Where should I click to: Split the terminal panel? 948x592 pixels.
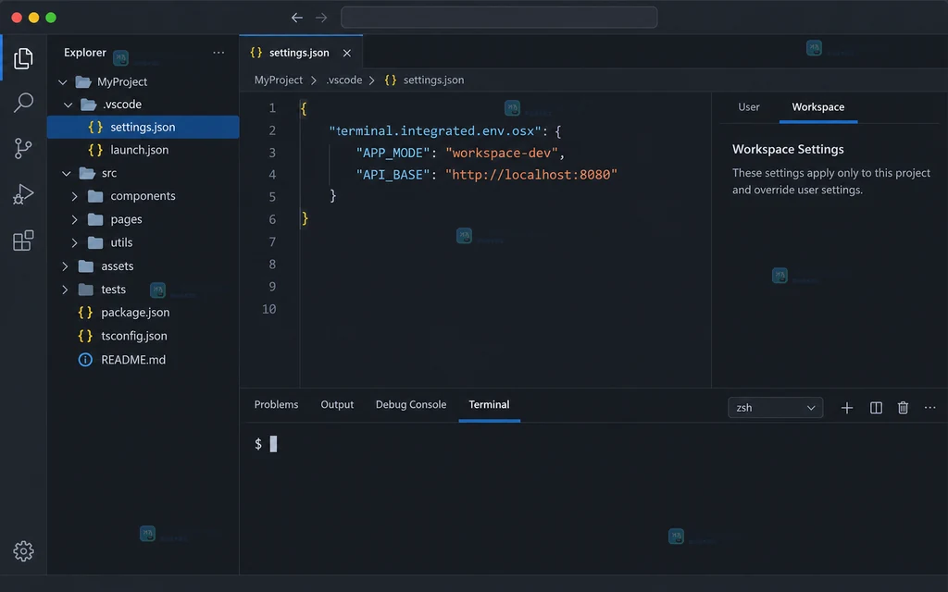pyautogui.click(x=876, y=408)
